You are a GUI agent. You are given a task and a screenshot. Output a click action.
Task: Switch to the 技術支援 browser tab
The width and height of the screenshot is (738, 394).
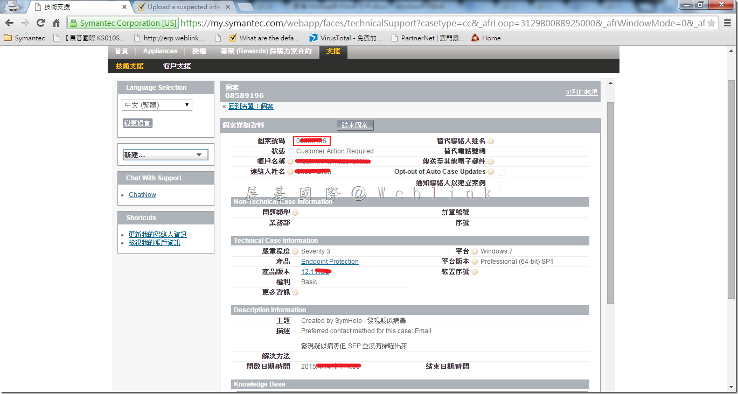[79, 7]
